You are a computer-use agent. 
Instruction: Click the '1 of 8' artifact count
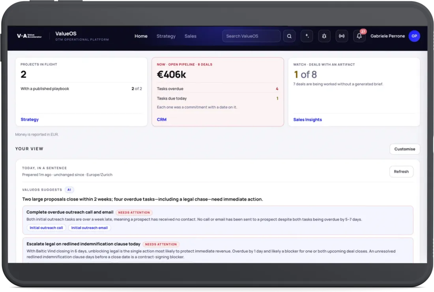pyautogui.click(x=305, y=75)
